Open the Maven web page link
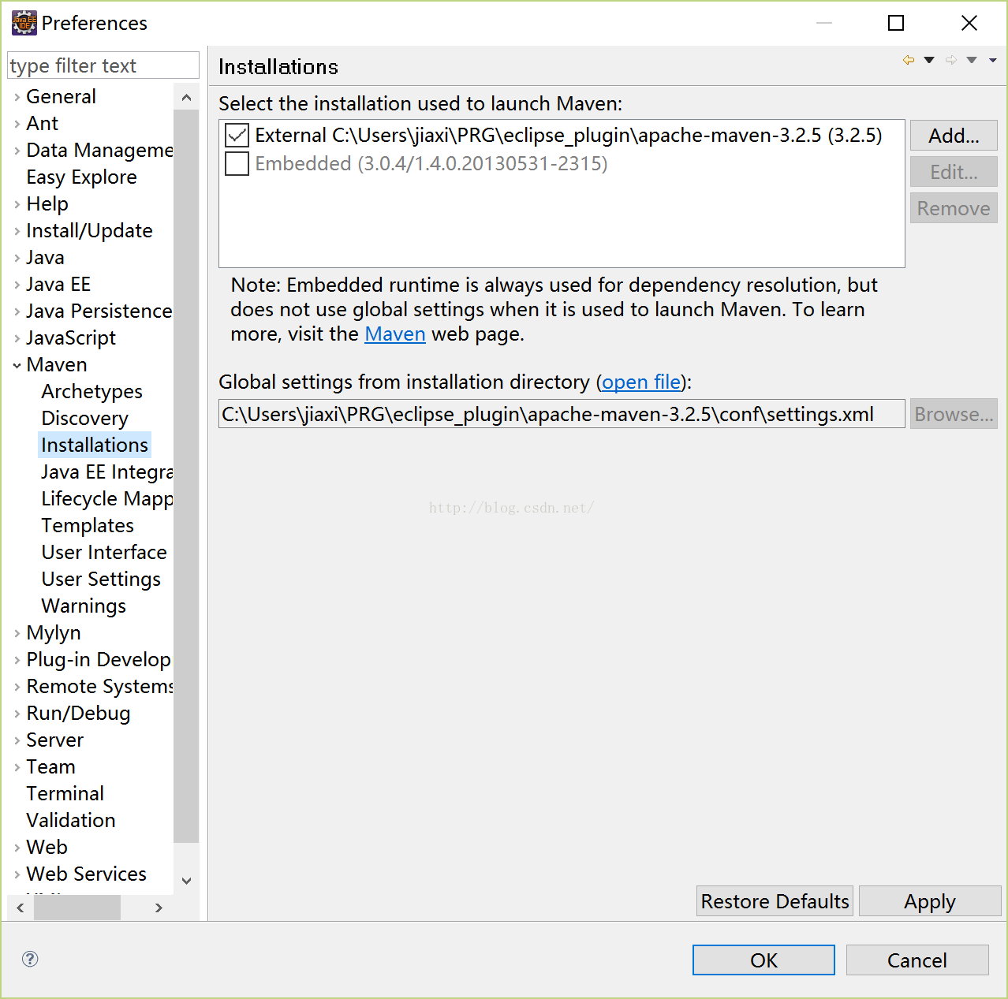The image size is (1008, 999). pos(395,334)
